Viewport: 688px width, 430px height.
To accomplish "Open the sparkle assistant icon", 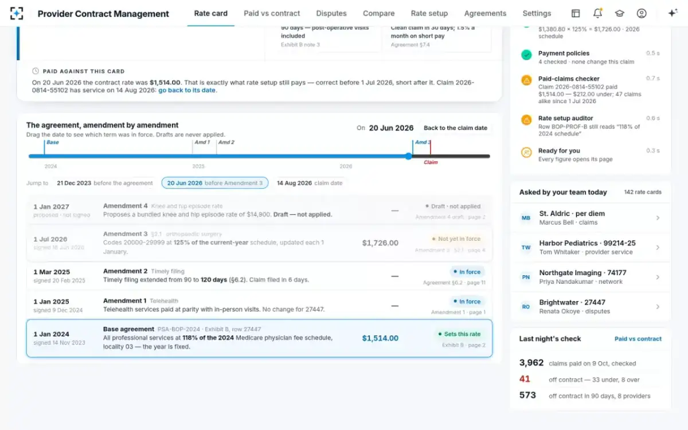I will point(673,13).
